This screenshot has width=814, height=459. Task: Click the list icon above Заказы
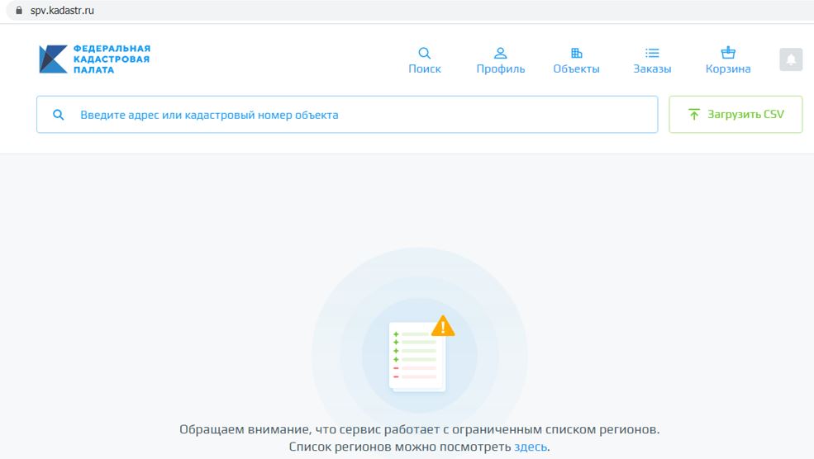652,53
